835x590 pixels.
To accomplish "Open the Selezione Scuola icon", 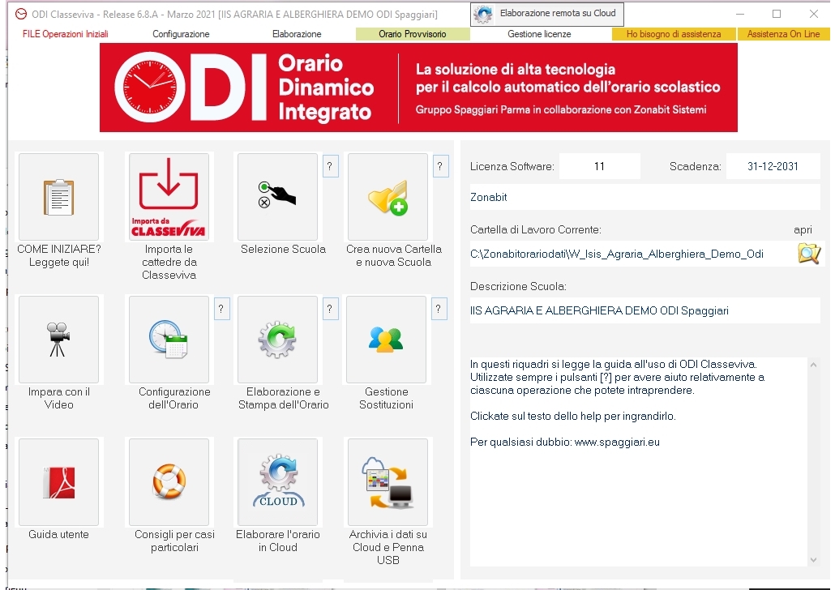I will (277, 197).
